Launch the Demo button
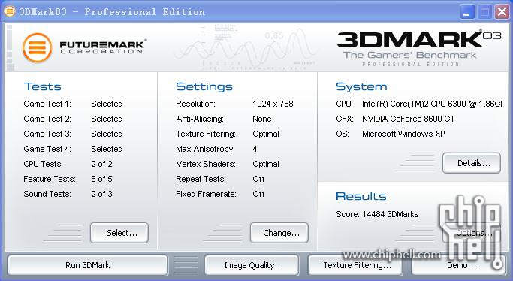Viewport: 513px width, 281px height. pos(459,265)
